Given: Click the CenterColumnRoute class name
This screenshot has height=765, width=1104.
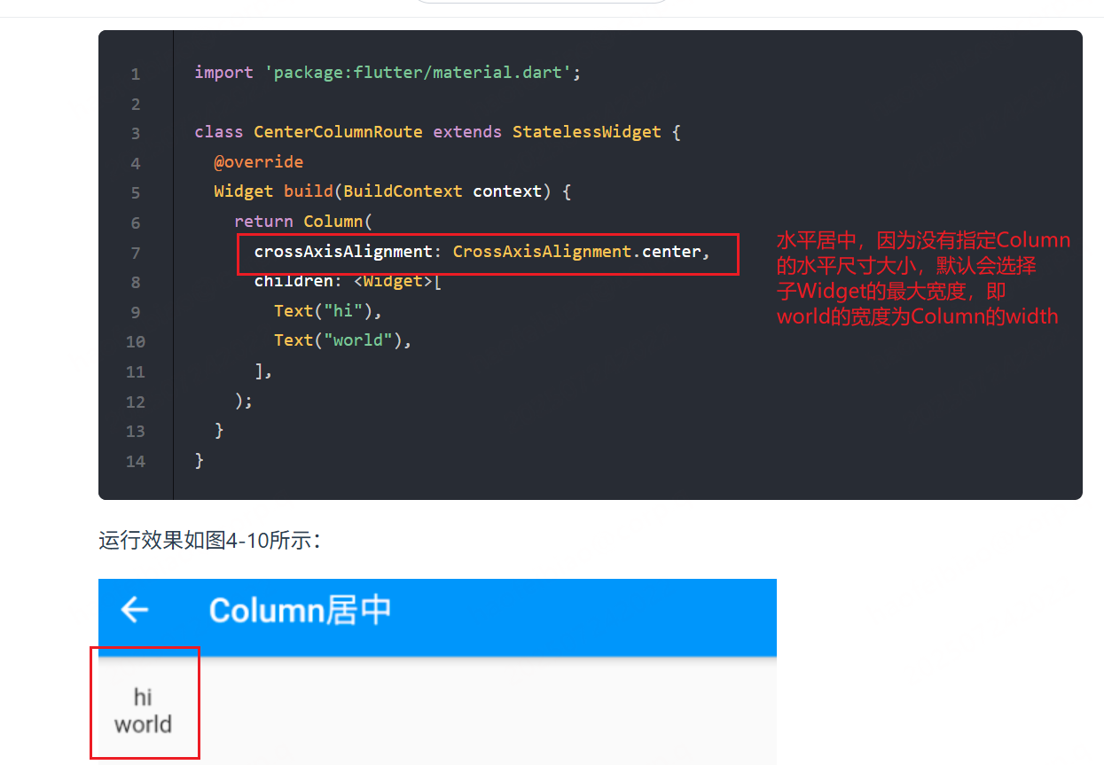Looking at the screenshot, I should (338, 132).
